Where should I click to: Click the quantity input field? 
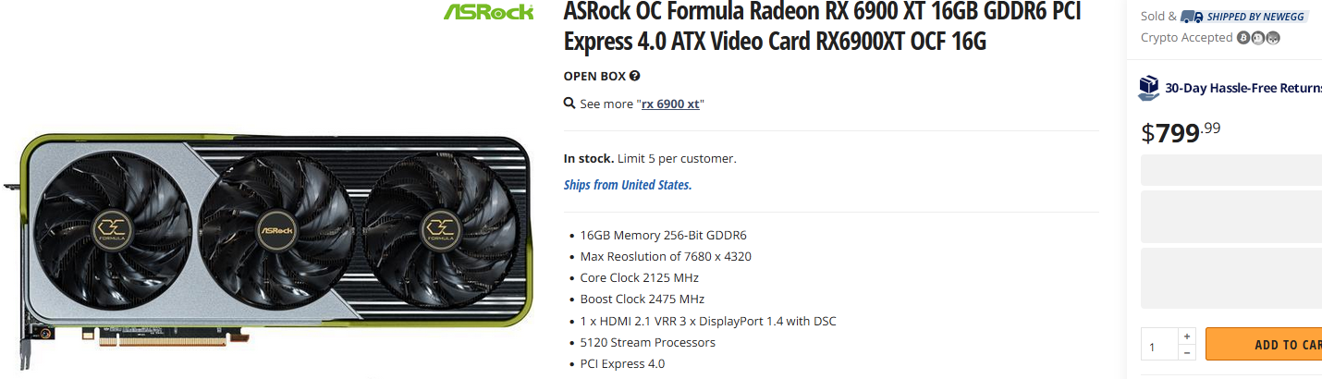[x=1158, y=345]
